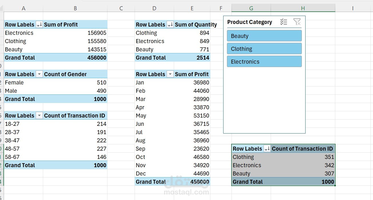Open the Row Labels sort button above Electronics 156905

tap(39, 25)
